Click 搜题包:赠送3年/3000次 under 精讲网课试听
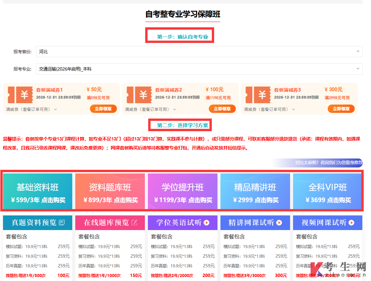371x281 pixels. pyautogui.click(x=244, y=276)
